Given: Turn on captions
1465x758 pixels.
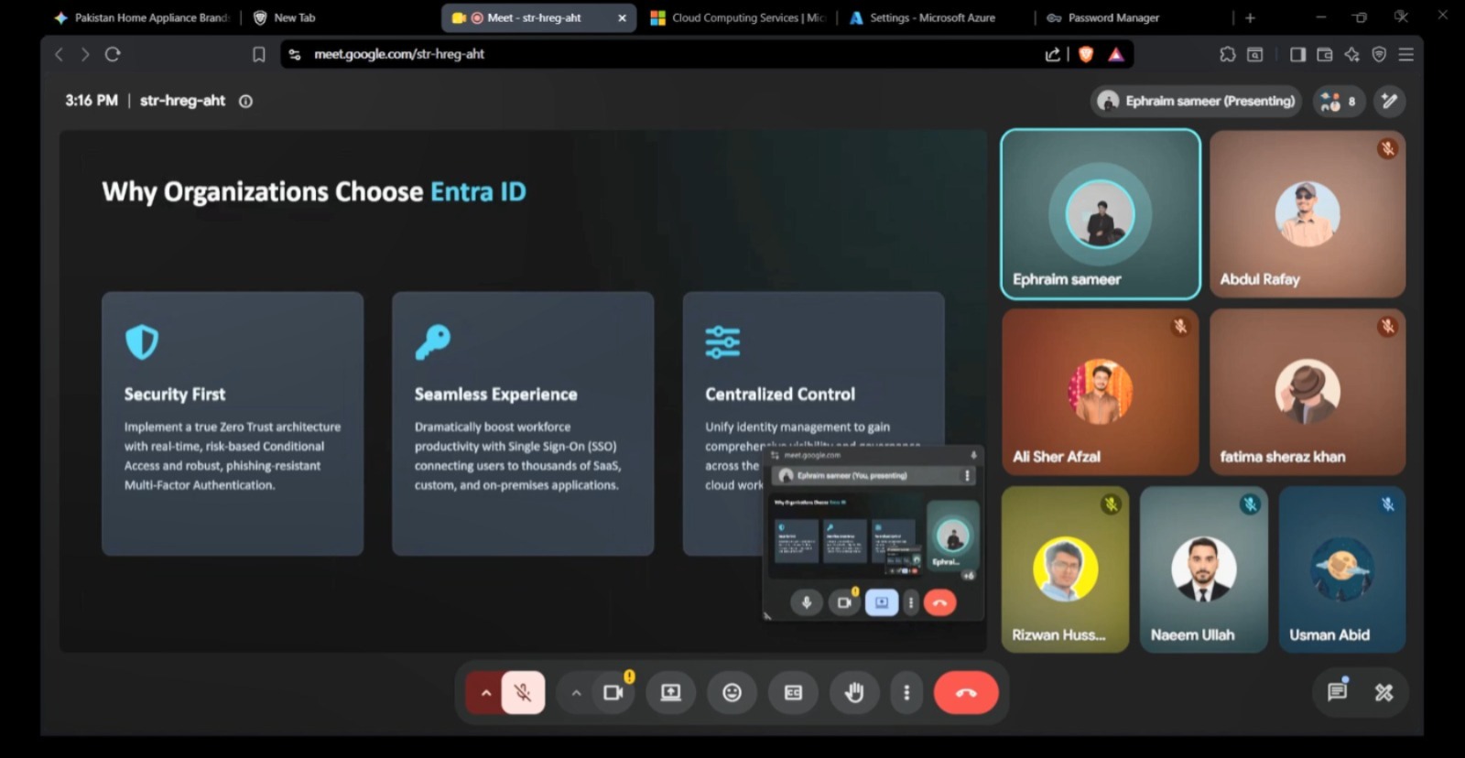Looking at the screenshot, I should pos(793,693).
